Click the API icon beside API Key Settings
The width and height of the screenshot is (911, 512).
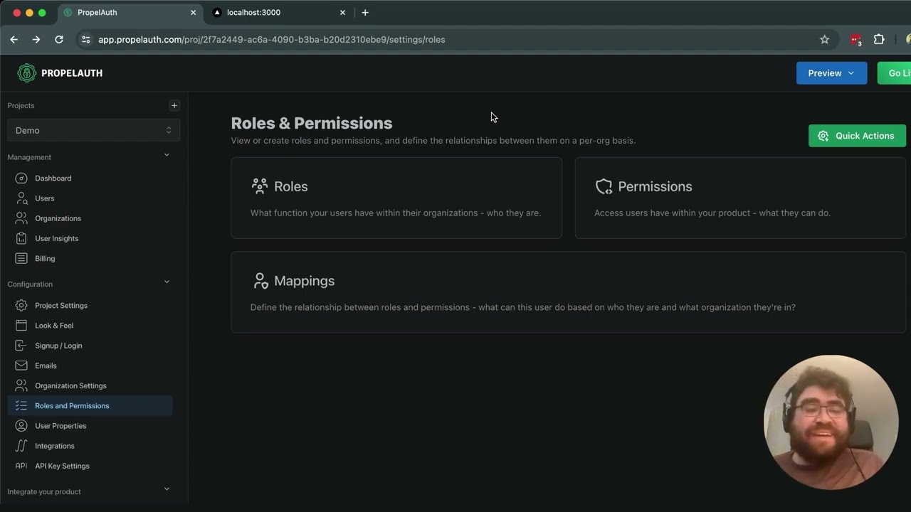[x=21, y=466]
